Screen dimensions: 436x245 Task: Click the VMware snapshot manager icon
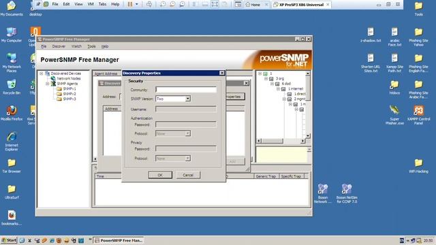[x=182, y=4]
